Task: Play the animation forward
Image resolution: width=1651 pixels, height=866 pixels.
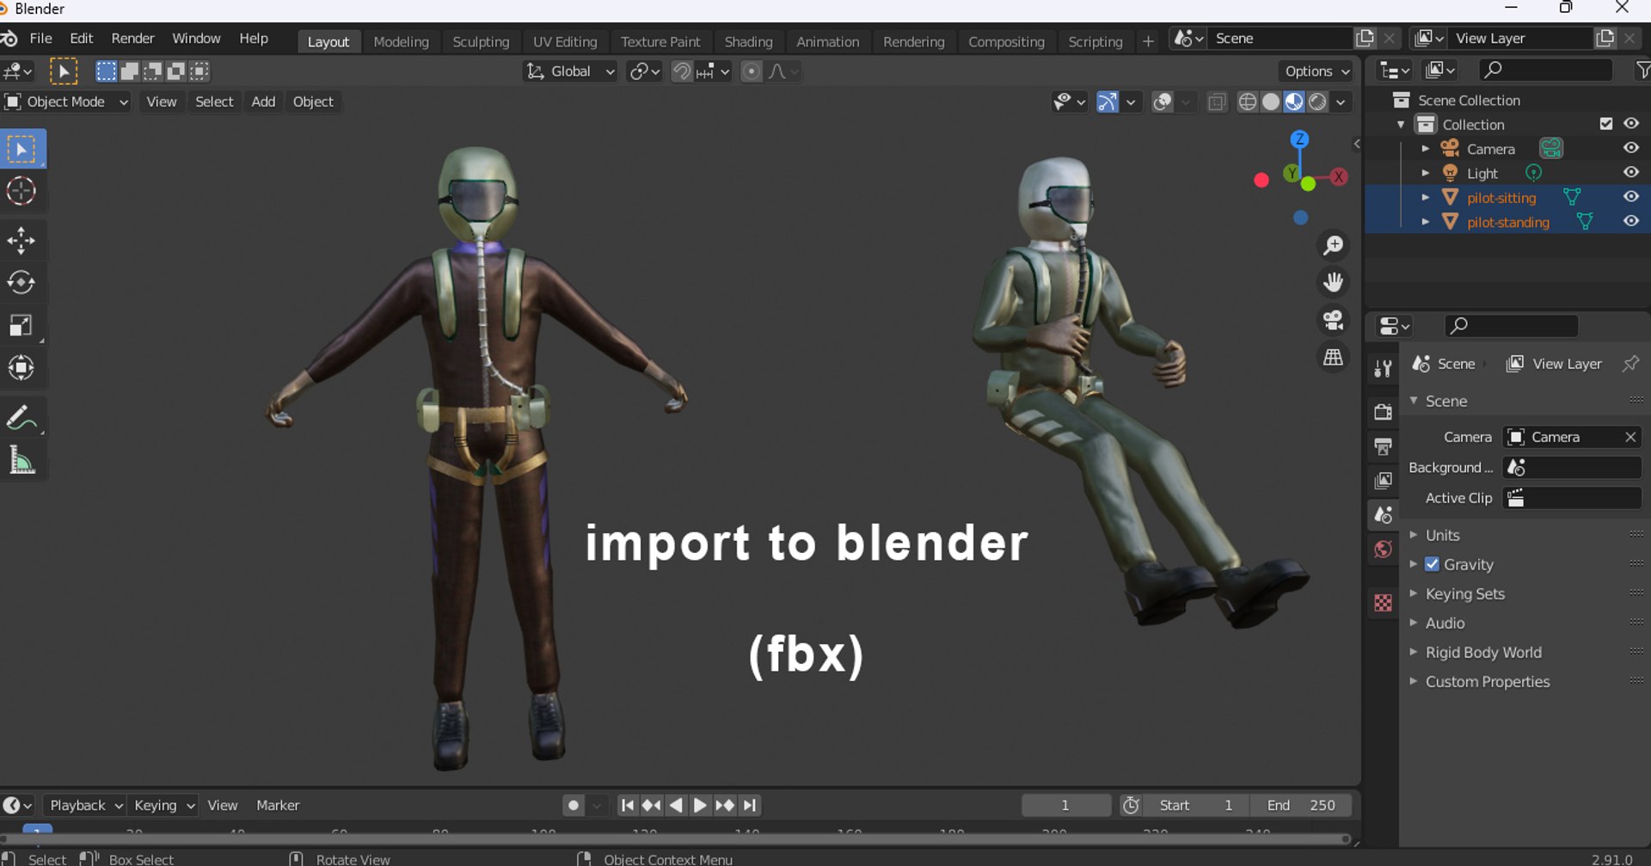Action: pyautogui.click(x=700, y=805)
